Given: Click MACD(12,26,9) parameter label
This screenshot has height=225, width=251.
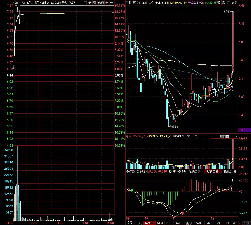Looking at the screenshot, I should [136, 171].
